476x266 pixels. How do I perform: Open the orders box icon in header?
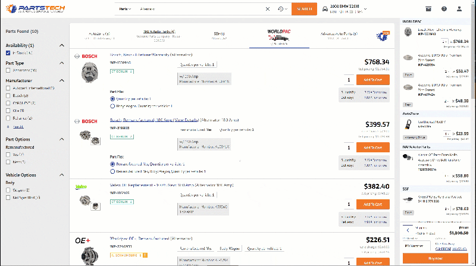click(428, 9)
